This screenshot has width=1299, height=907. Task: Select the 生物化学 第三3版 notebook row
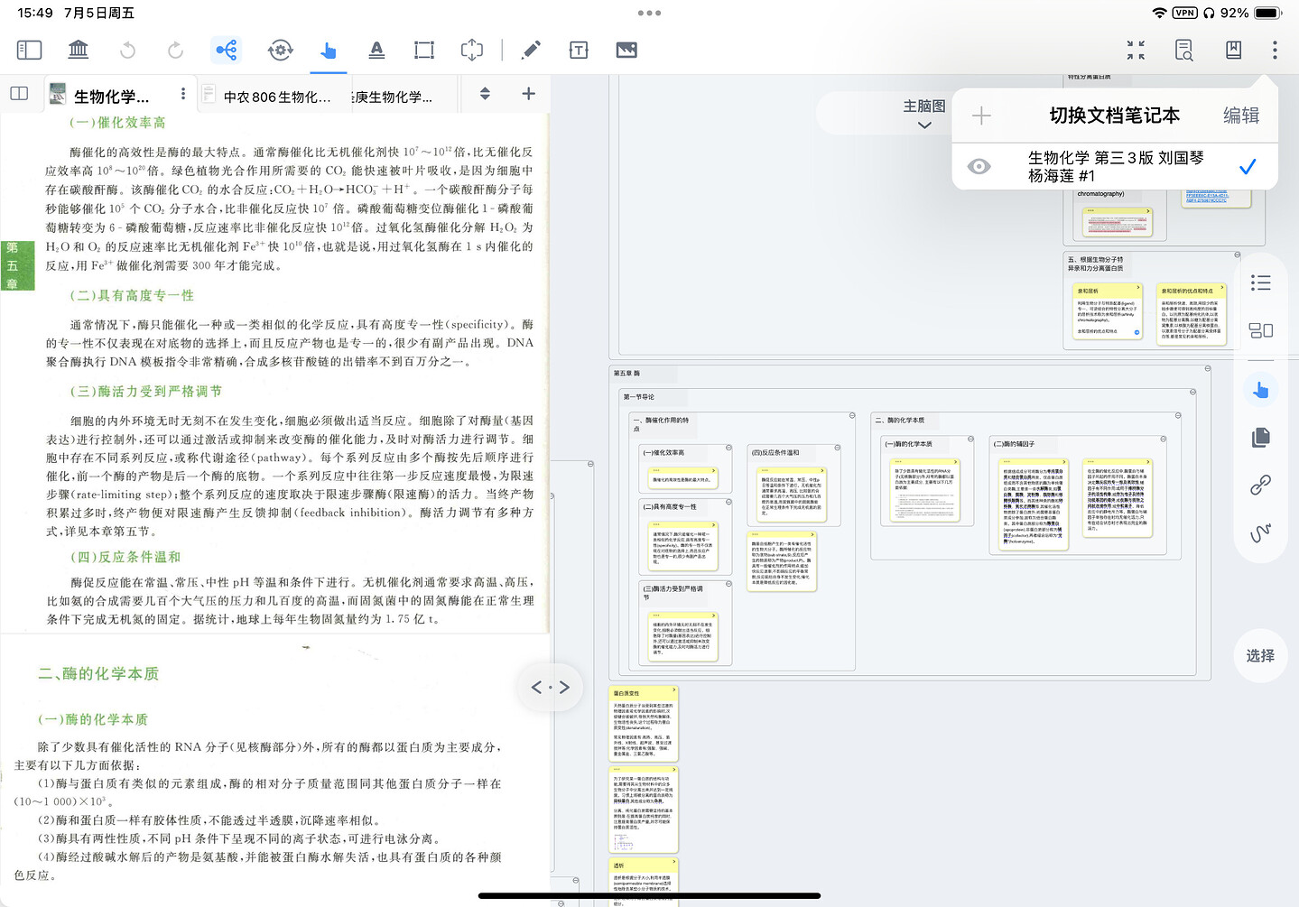coord(1115,167)
